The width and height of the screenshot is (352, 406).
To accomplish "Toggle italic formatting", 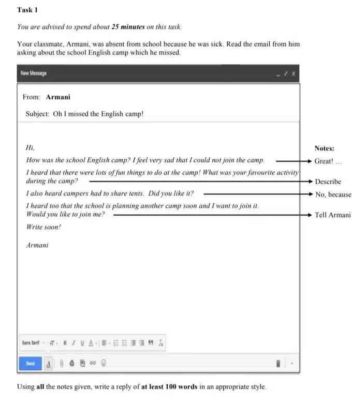I will coord(74,342).
